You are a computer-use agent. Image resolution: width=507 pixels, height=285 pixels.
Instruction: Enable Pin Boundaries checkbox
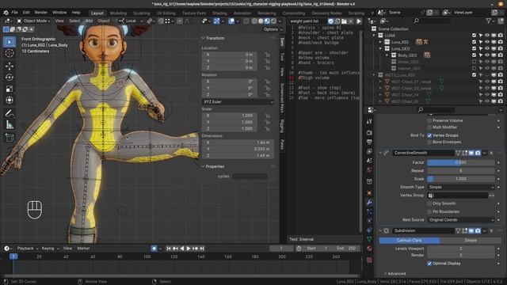(x=429, y=211)
